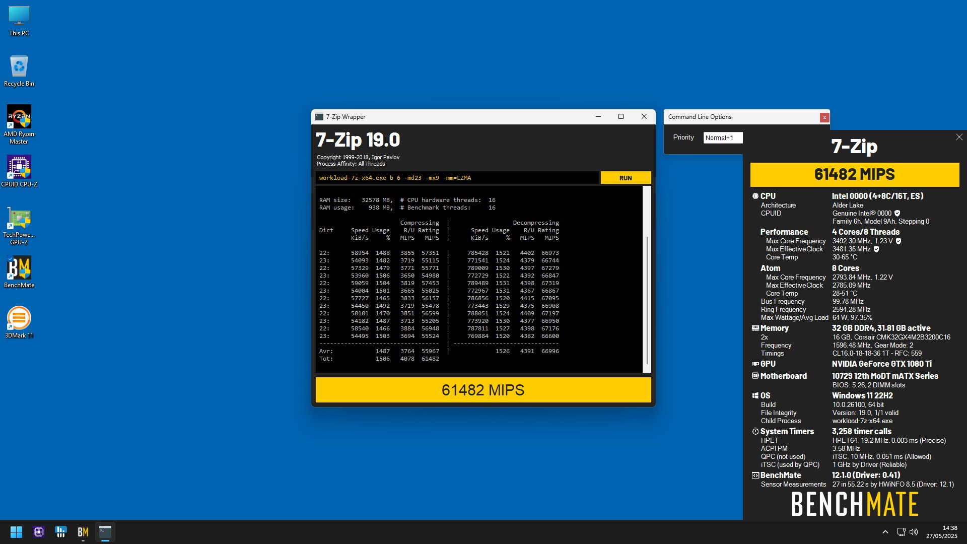Launch CPUID CPU-Z shortcut
The width and height of the screenshot is (967, 544).
[19, 171]
